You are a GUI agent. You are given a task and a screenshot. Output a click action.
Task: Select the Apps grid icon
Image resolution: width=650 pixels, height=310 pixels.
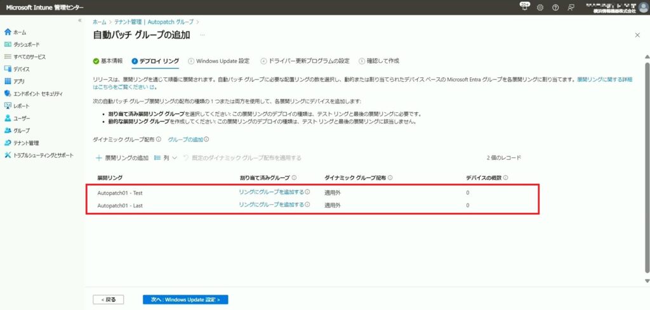[x=8, y=81]
